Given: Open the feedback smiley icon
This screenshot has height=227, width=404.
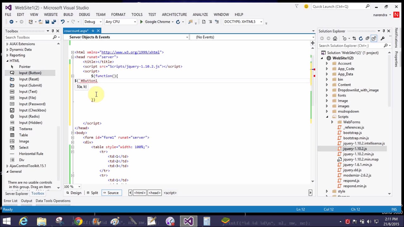Looking at the screenshot, I should tap(306, 6).
